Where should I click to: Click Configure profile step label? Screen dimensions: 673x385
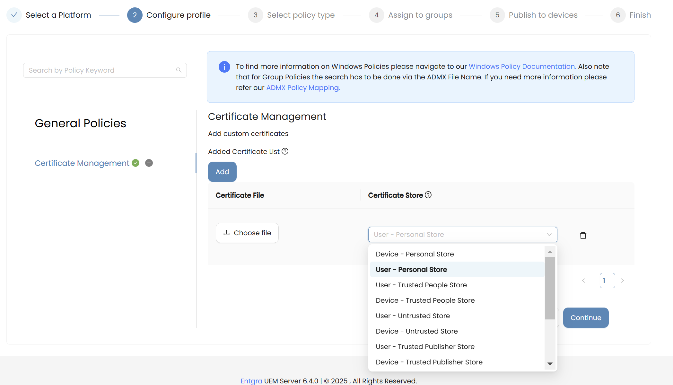click(x=179, y=15)
